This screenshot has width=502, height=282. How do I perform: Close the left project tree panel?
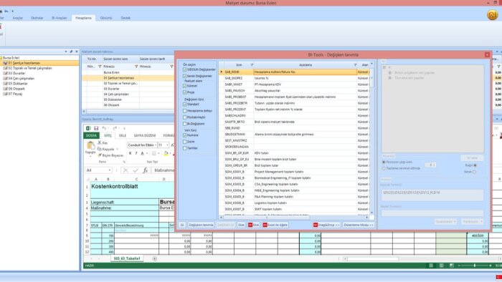tap(77, 52)
